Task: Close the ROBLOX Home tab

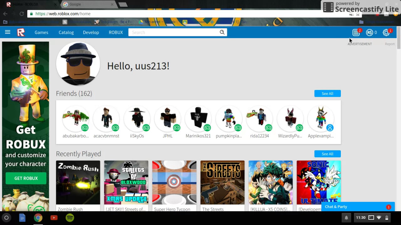Action: coord(55,4)
